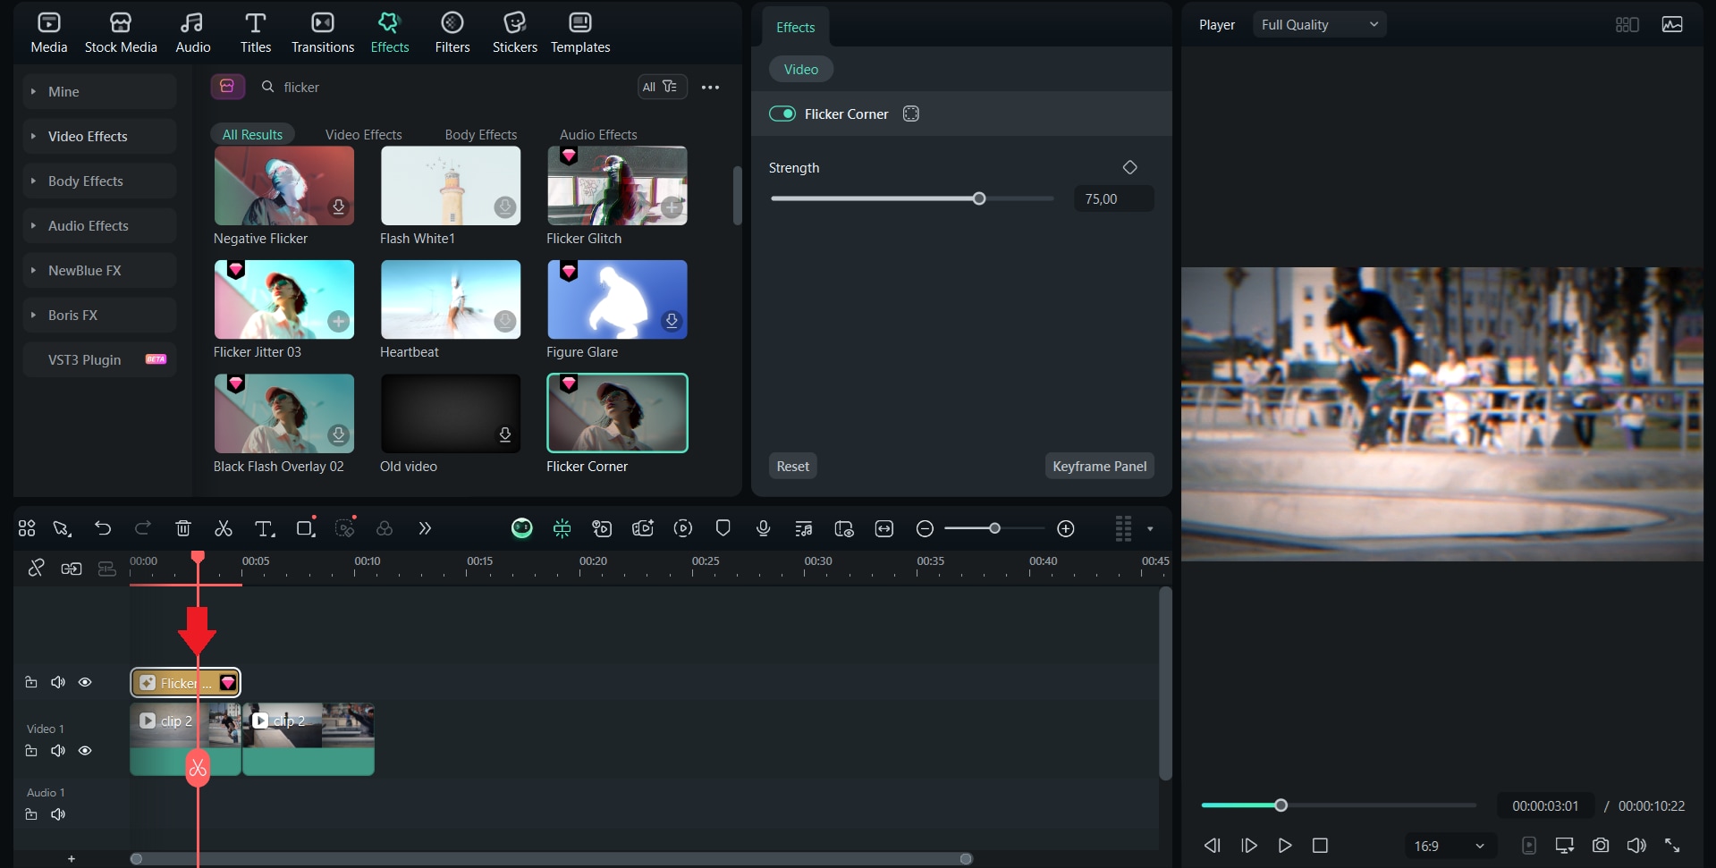Show the All Results filter
The image size is (1716, 868).
252,134
